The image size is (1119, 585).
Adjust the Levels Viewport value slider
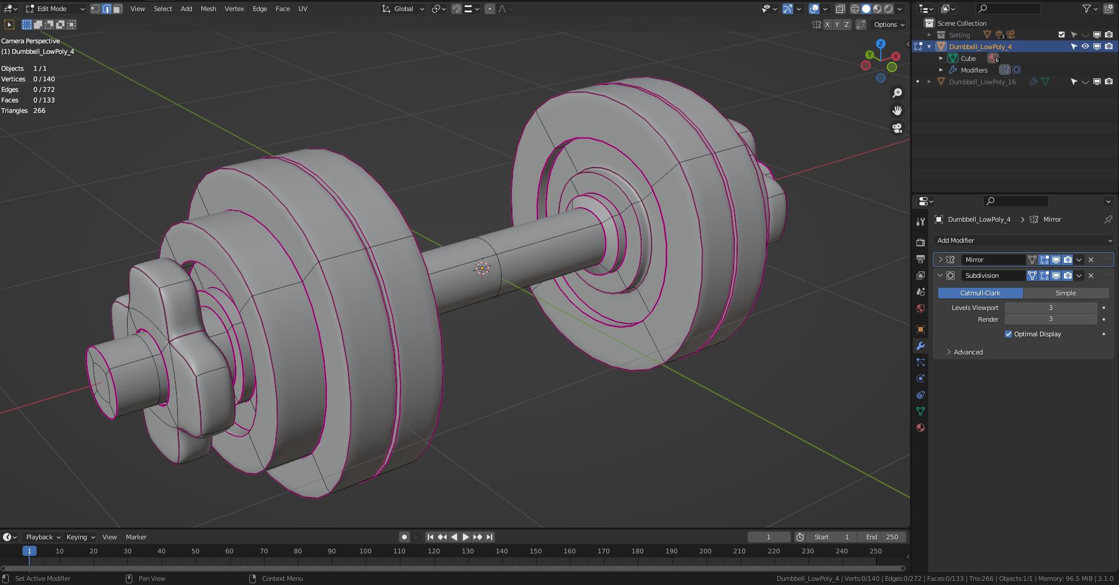pos(1051,307)
